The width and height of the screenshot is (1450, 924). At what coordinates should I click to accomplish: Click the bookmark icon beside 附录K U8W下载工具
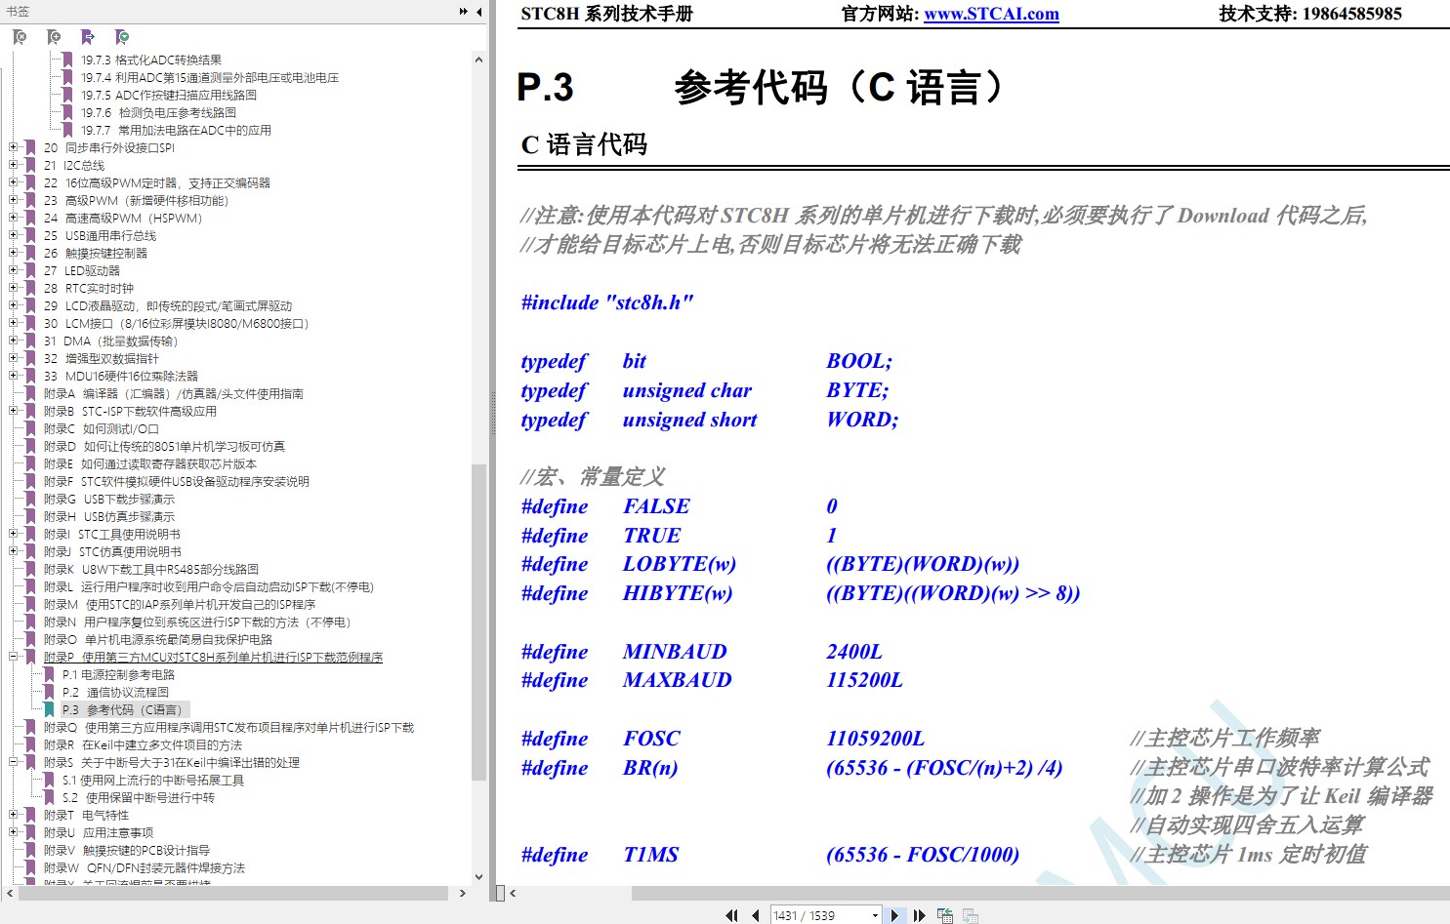(x=30, y=569)
